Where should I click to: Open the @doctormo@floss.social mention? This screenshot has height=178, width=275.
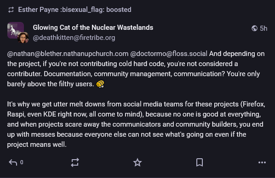[169, 54]
